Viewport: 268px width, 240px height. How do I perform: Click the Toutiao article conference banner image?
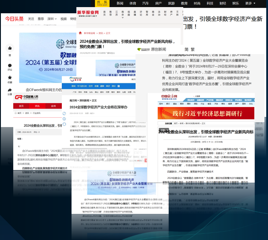pos(48,58)
